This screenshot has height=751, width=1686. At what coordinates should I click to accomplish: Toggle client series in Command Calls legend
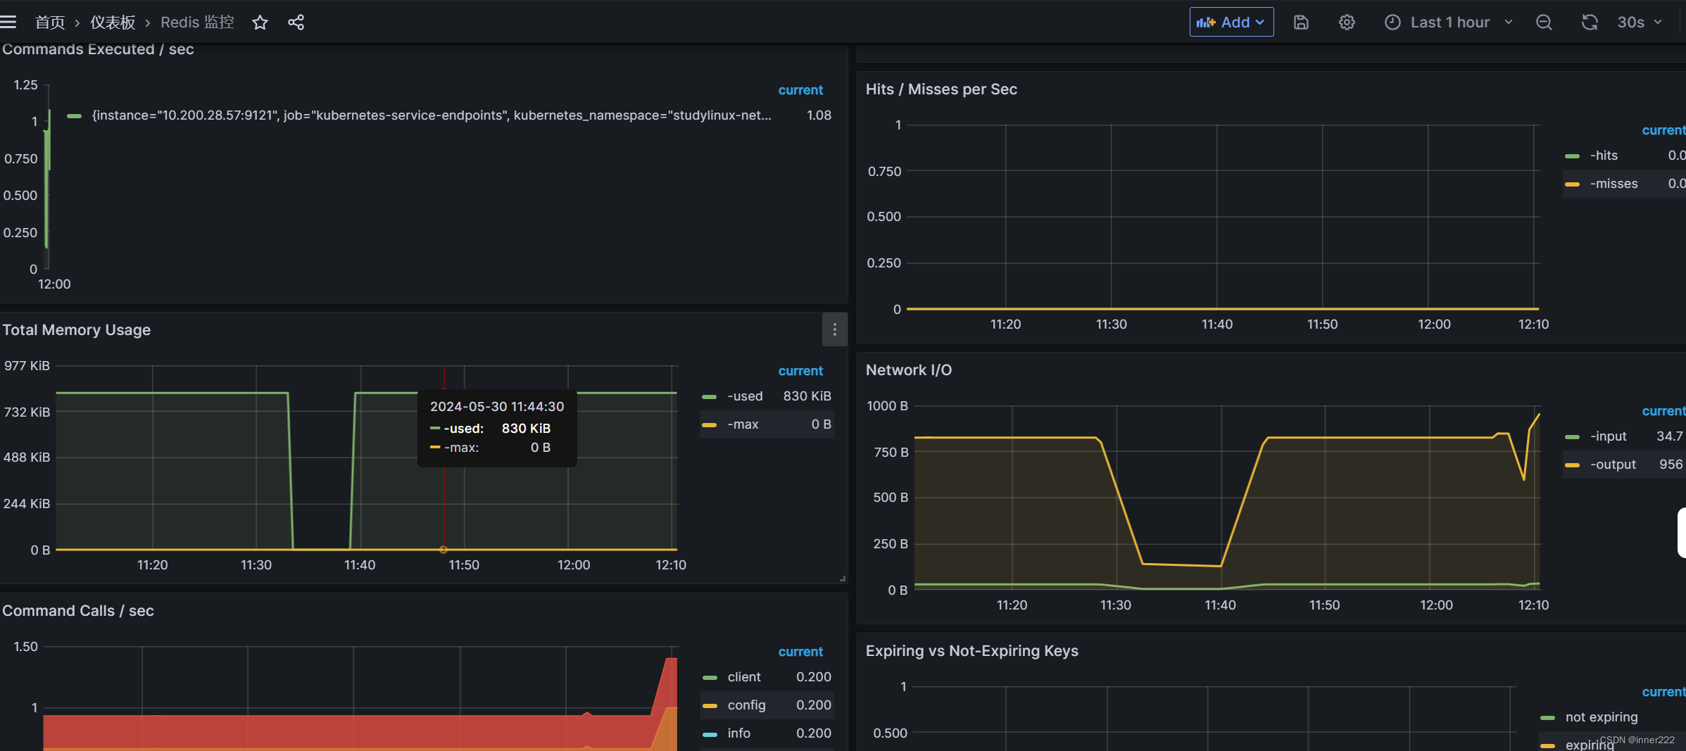pyautogui.click(x=744, y=677)
